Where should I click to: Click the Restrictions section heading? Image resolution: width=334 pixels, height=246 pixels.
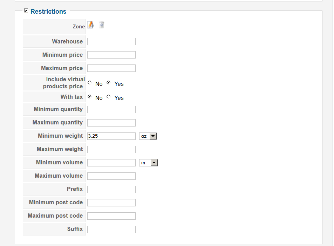click(x=48, y=12)
